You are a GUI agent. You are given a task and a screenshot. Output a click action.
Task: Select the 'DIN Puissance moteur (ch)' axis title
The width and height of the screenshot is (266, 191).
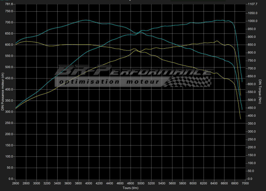tap(2, 92)
